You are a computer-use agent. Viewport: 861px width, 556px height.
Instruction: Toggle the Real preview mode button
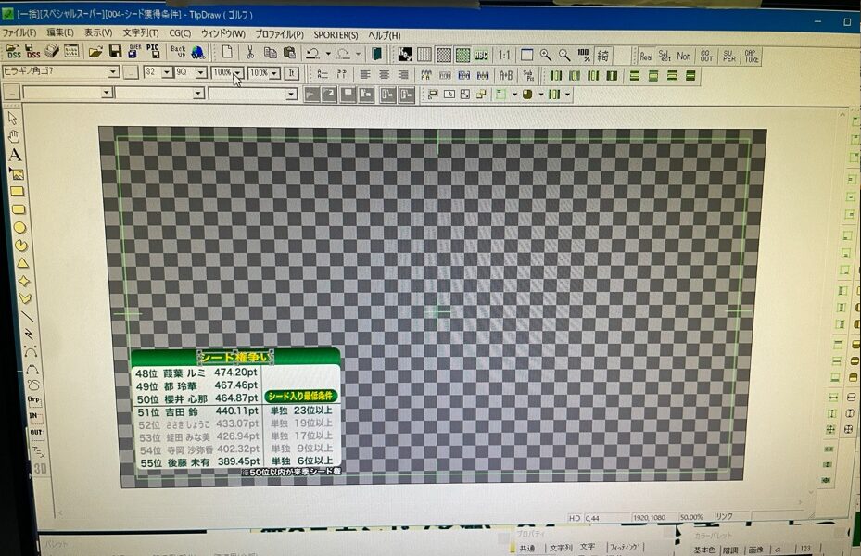coord(646,56)
